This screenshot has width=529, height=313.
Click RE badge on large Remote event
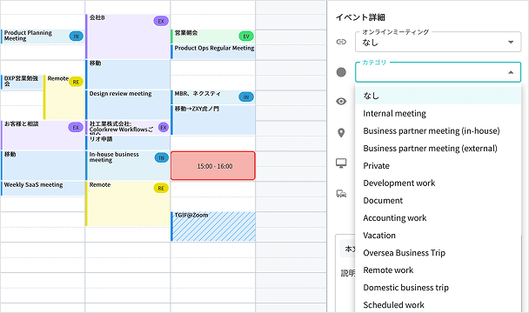pos(161,188)
